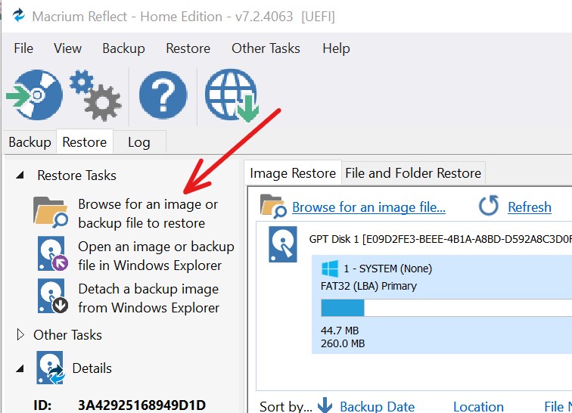Click the Details disk icon
Screen dimensions: 572x413
pyautogui.click(x=51, y=368)
